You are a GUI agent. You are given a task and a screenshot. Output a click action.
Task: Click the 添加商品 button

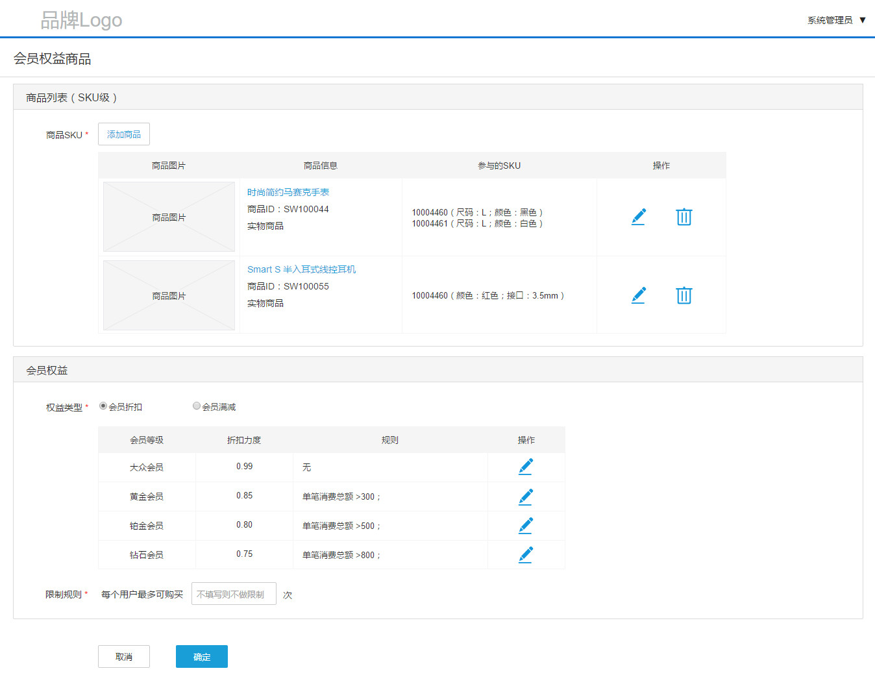click(x=124, y=134)
